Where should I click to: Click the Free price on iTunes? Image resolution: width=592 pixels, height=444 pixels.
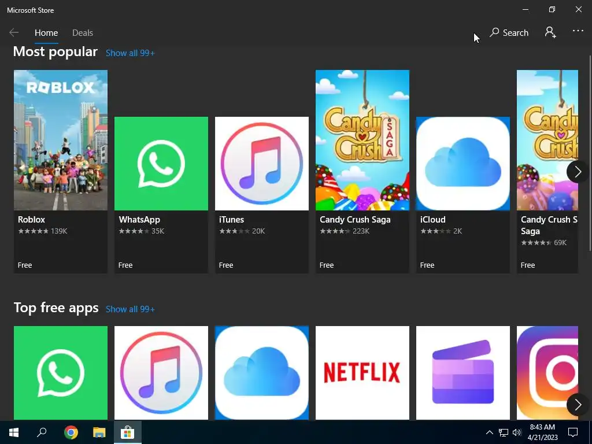tap(226, 265)
